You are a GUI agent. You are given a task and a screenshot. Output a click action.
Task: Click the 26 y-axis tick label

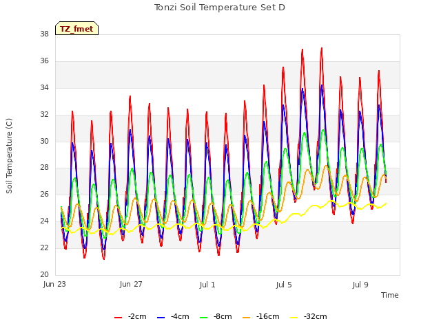click(44, 194)
